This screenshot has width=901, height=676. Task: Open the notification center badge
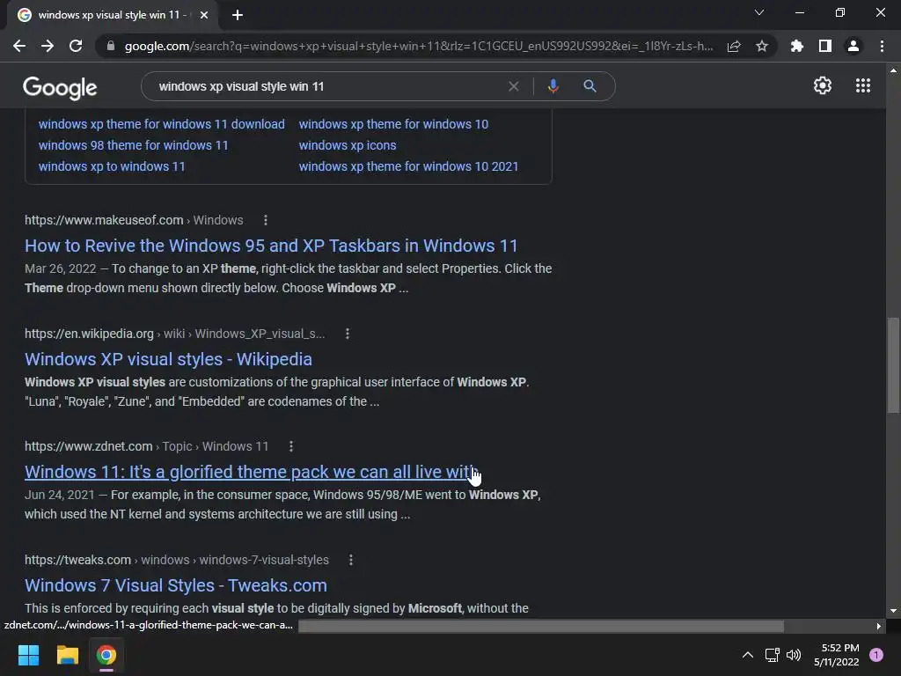[876, 655]
